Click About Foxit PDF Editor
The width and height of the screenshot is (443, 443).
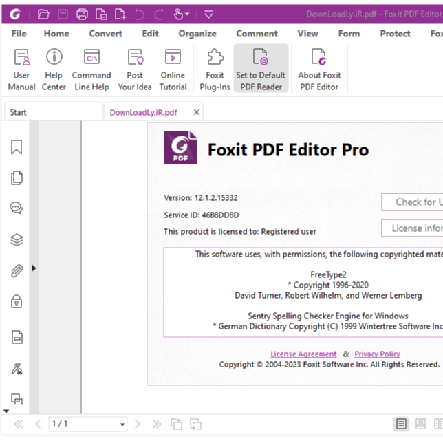click(319, 69)
